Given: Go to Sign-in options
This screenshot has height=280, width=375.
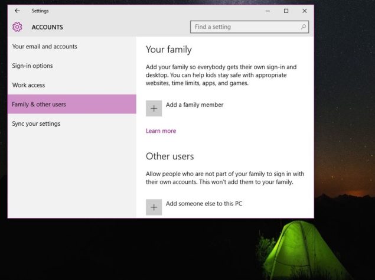Looking at the screenshot, I should 32,66.
